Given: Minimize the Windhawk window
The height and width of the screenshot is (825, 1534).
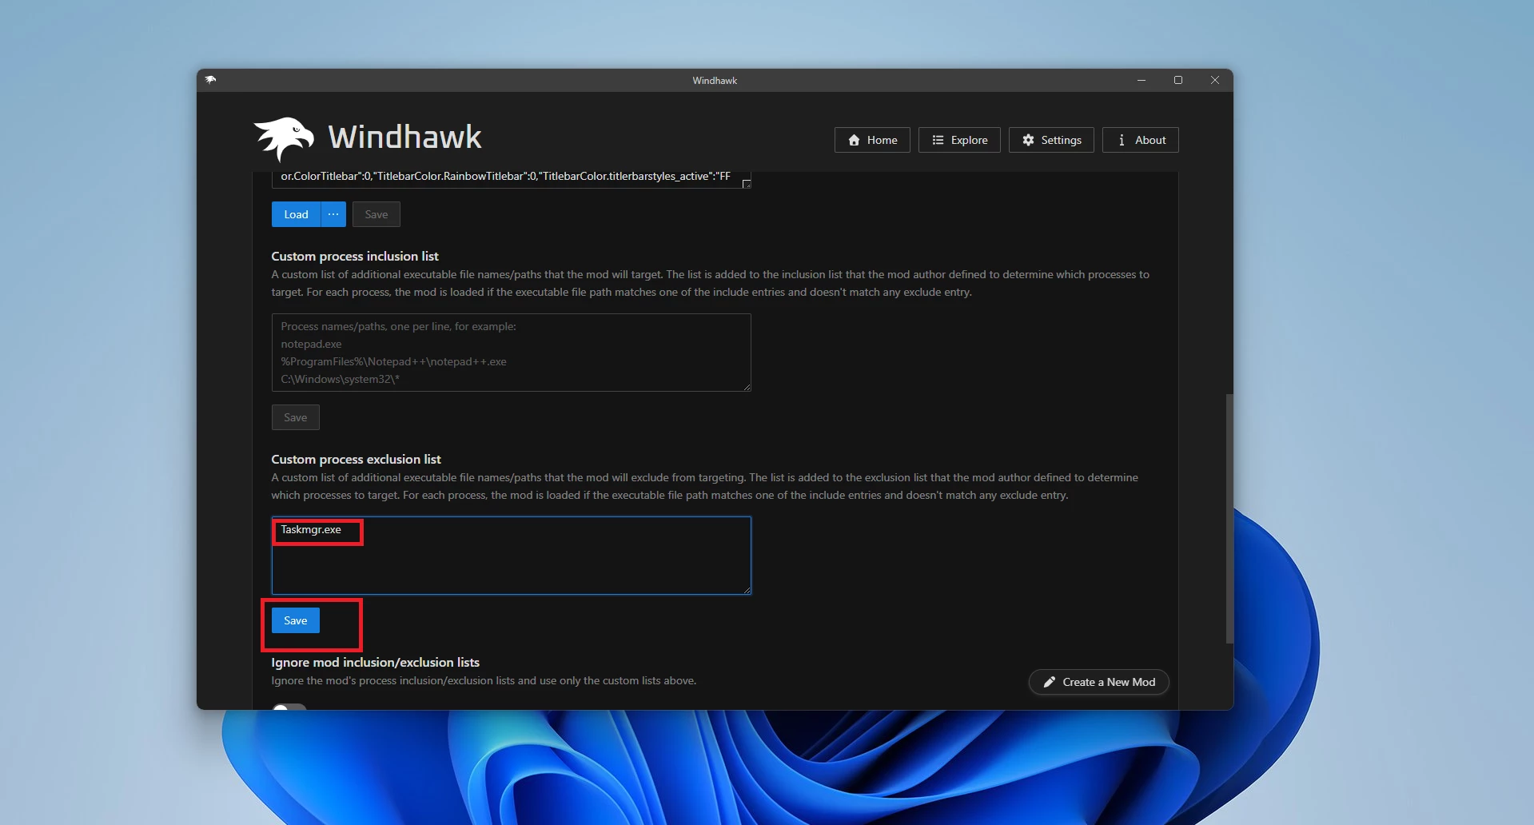Looking at the screenshot, I should coord(1142,80).
